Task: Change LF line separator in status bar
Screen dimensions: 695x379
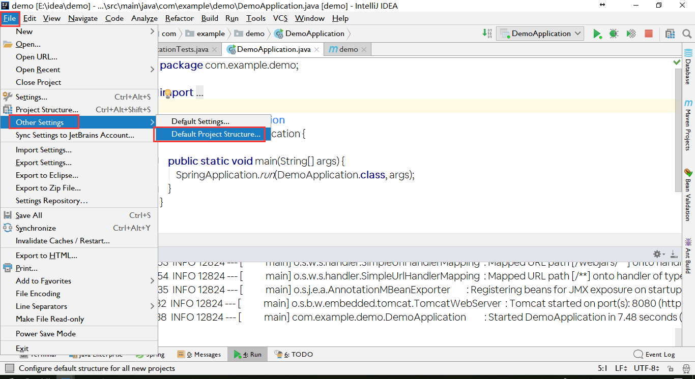Action: coord(621,368)
